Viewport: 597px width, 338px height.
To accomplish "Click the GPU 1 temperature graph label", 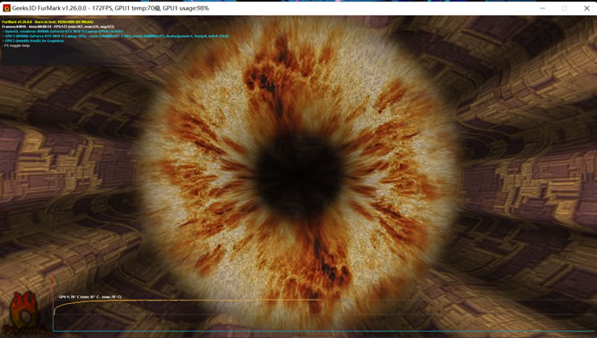I will click(x=90, y=297).
